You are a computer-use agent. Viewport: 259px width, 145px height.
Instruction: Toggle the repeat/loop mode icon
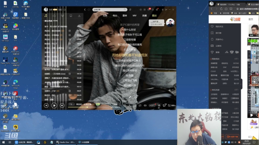[140, 106]
